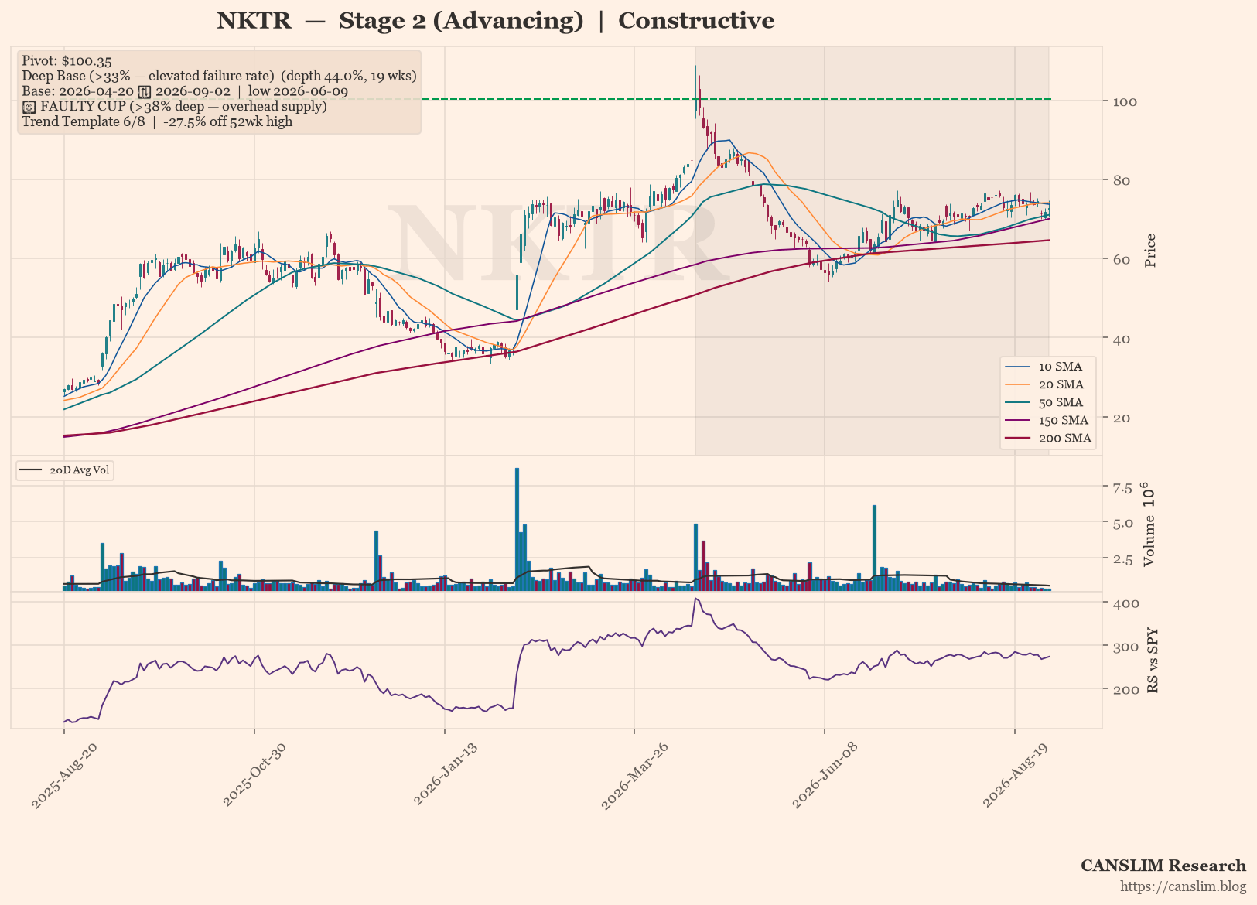Click the 2025-Oct-30 date label

tap(255, 775)
